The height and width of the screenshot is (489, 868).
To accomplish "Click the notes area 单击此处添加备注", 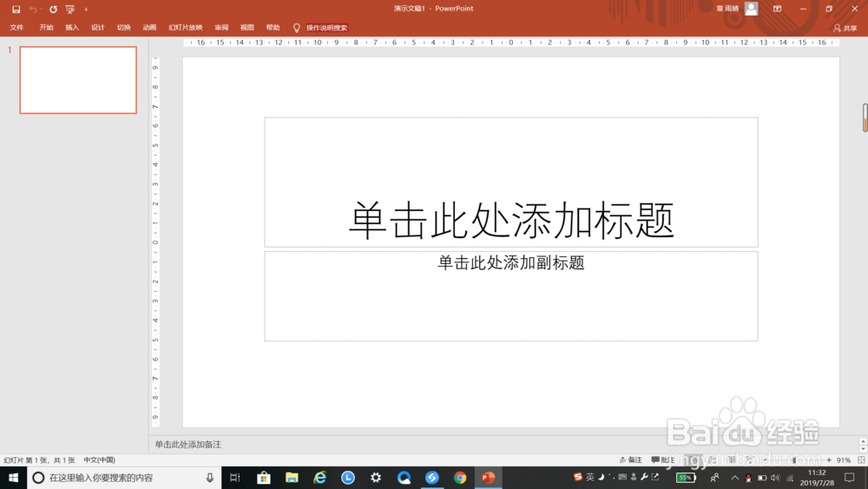I will 187,444.
